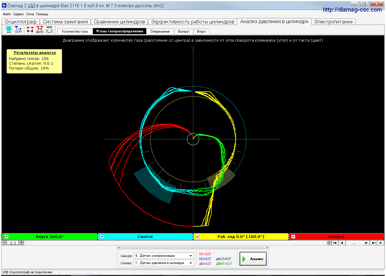Select the Фазы газораспределения subtab

(120, 31)
